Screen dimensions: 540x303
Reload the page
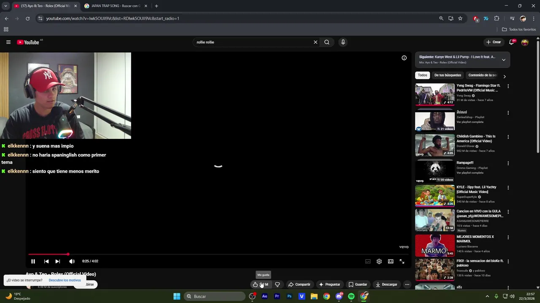[x=27, y=19]
